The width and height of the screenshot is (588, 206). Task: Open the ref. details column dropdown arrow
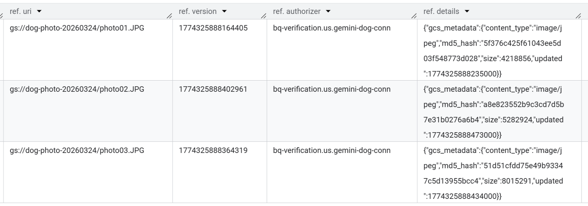point(467,12)
